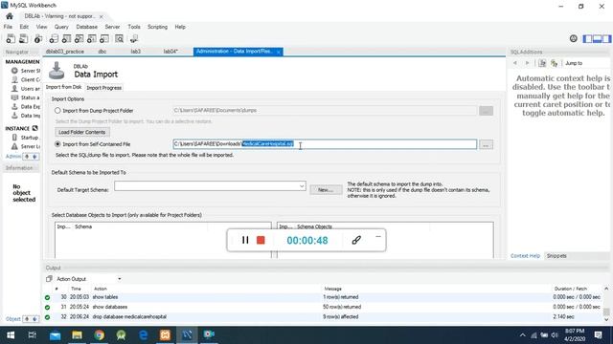
Task: Open the Database menu
Action: pyautogui.click(x=87, y=27)
